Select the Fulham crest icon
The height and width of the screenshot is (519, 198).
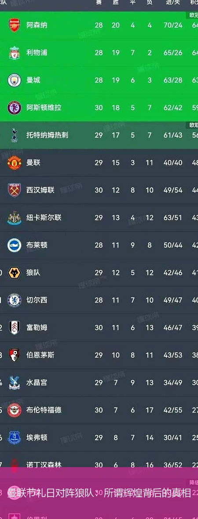14,327
